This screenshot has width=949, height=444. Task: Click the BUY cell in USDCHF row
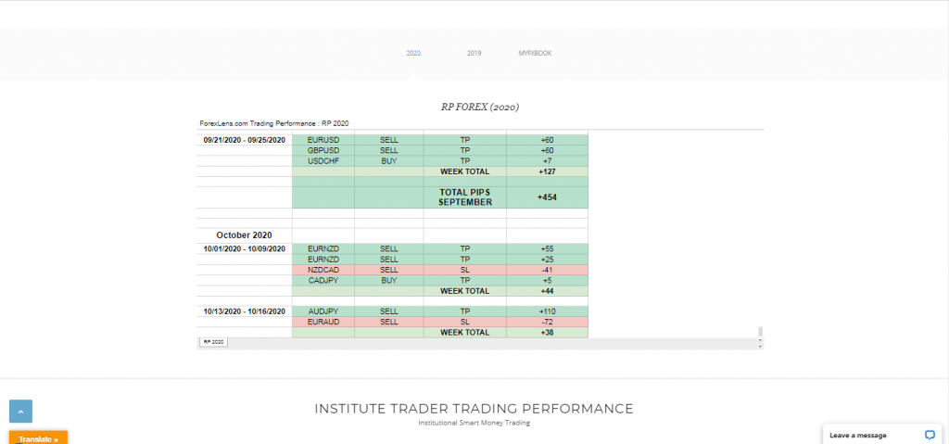coord(389,160)
